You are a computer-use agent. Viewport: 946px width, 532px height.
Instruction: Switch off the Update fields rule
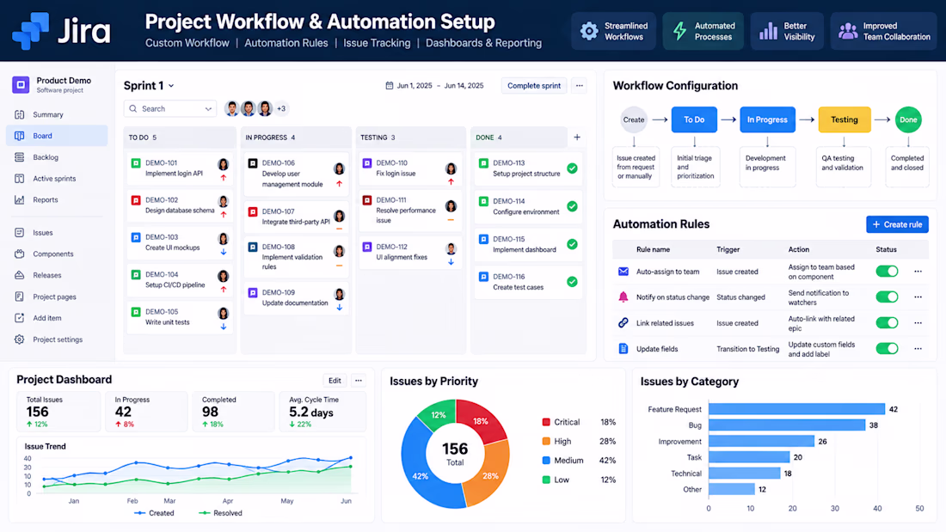point(887,349)
